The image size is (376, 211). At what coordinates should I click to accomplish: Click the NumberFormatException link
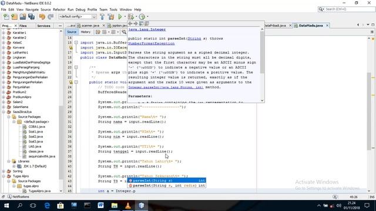152,43
